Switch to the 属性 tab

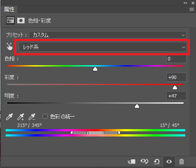click(x=9, y=10)
